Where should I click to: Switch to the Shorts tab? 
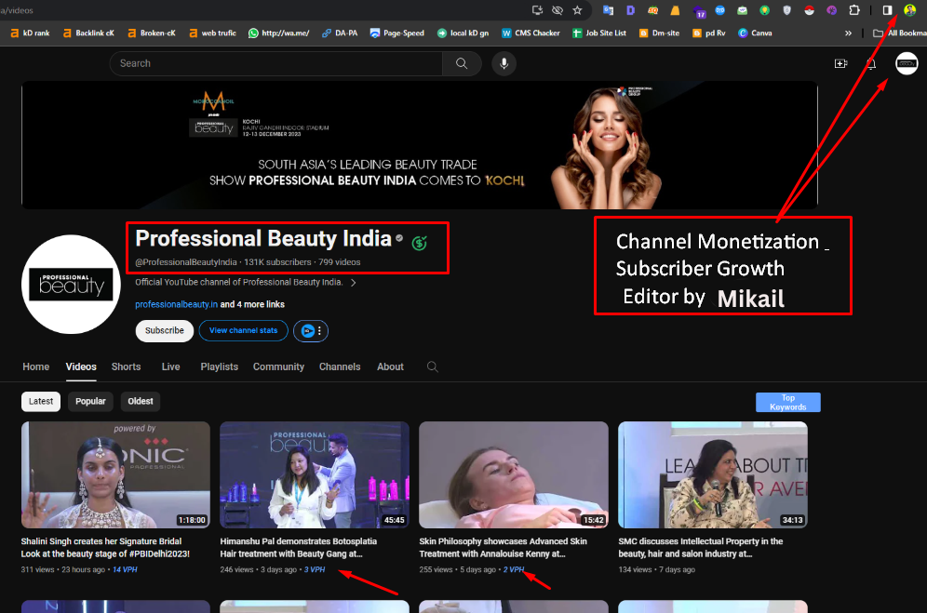(126, 366)
